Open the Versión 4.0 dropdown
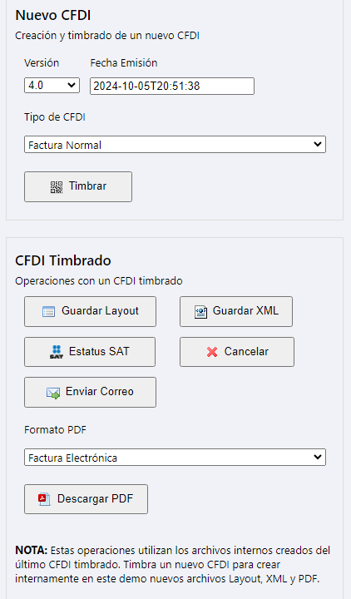 (52, 85)
